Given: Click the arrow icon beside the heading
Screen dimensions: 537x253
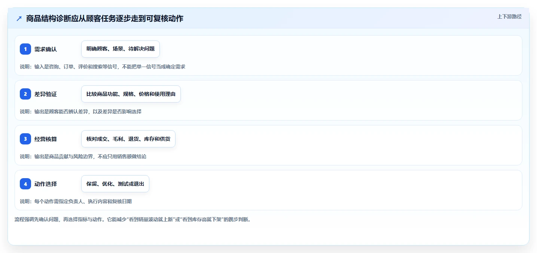Looking at the screenshot, I should pyautogui.click(x=19, y=18).
